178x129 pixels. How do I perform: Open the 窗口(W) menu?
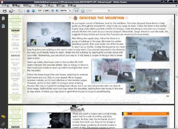[x=61, y=5]
